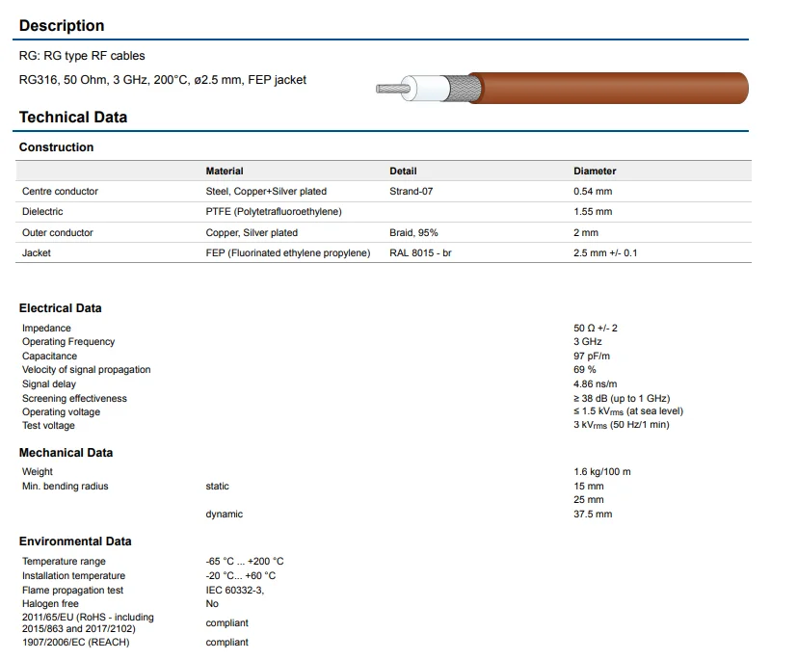
Task: Click the Weight label
Action: [38, 471]
